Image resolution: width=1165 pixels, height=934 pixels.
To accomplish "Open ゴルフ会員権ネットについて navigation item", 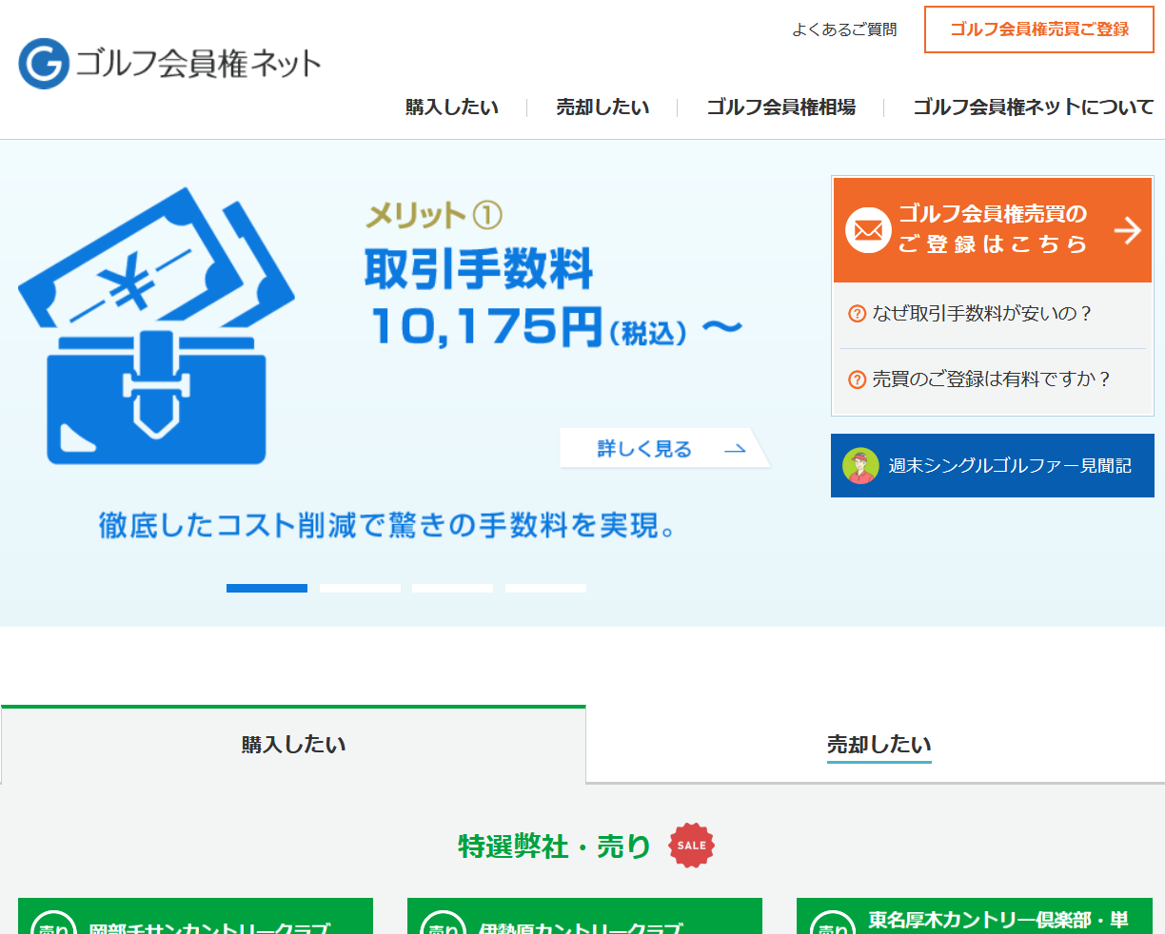I will 1033,107.
